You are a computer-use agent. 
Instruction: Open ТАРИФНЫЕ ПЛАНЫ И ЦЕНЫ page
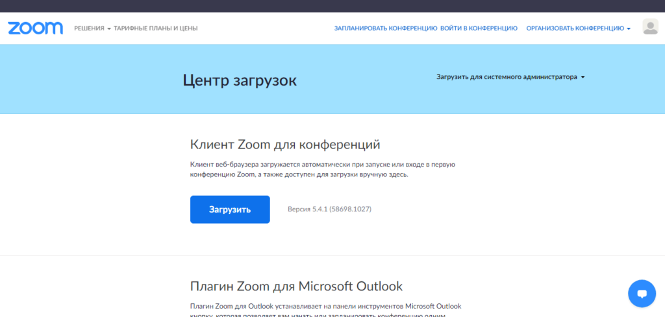tap(155, 29)
